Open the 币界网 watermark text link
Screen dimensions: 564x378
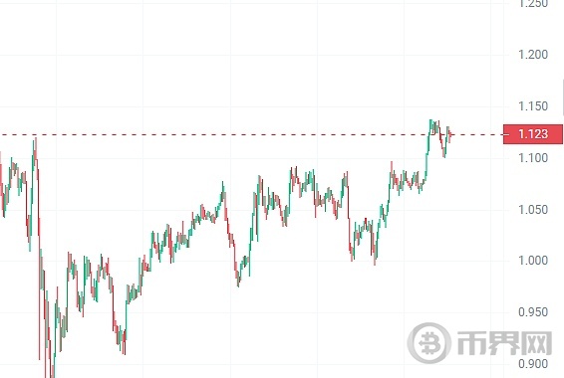coord(504,343)
